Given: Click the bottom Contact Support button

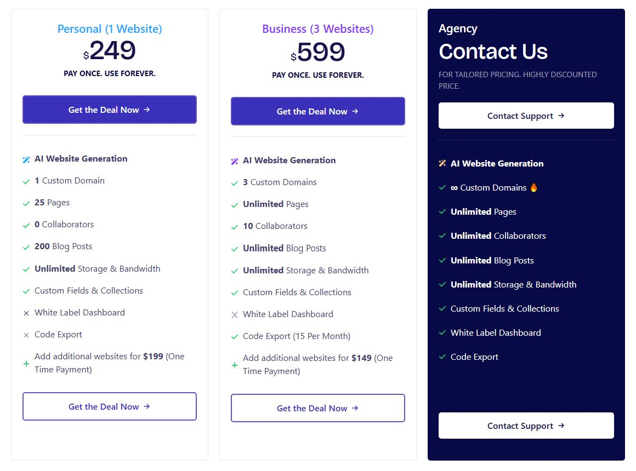Looking at the screenshot, I should [x=526, y=426].
